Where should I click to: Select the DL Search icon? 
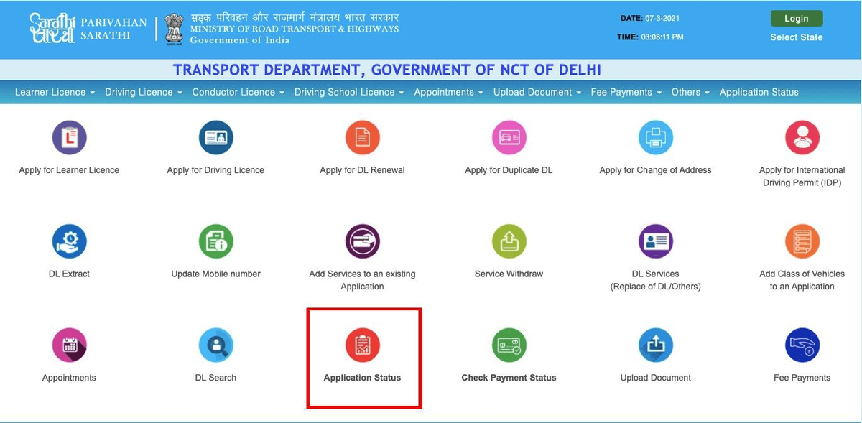(215, 345)
